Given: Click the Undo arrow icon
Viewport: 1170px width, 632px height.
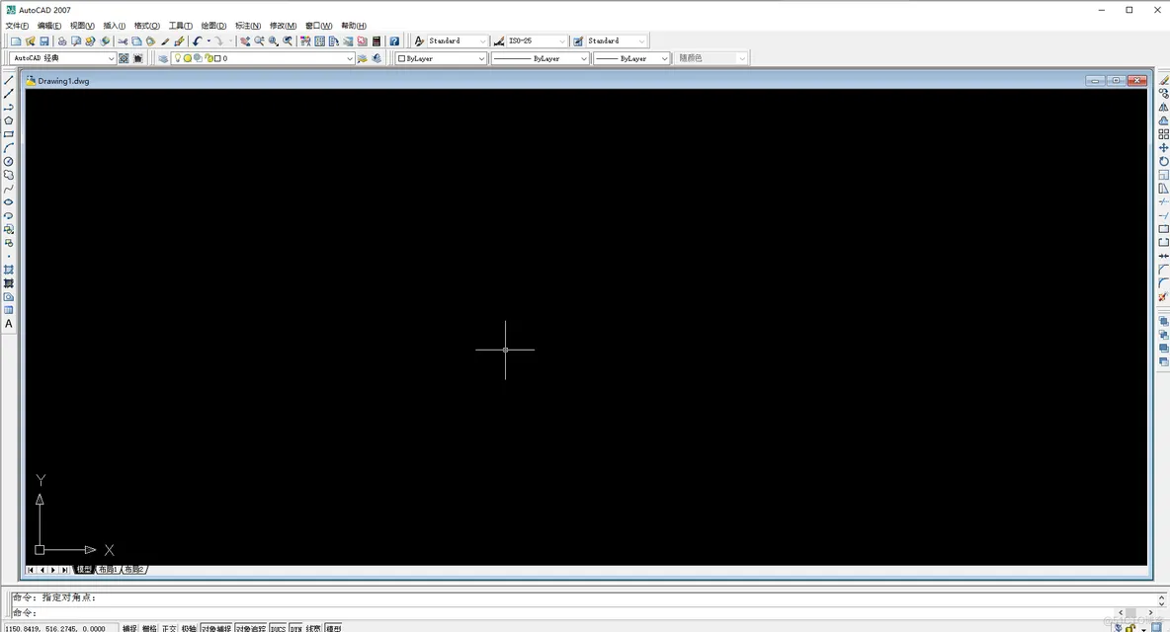Looking at the screenshot, I should click(x=197, y=41).
